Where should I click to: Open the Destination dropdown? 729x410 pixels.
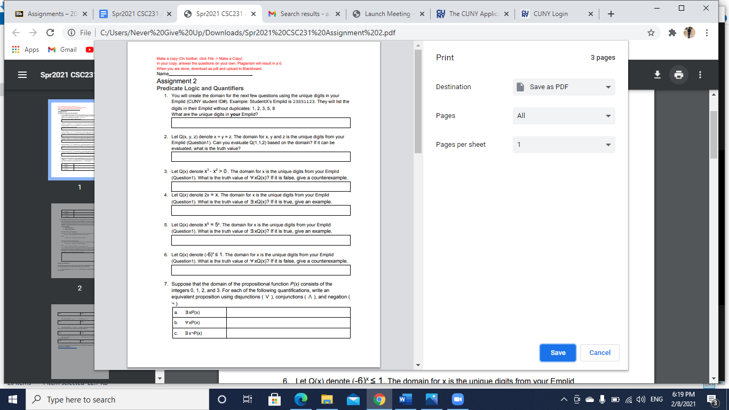point(564,87)
